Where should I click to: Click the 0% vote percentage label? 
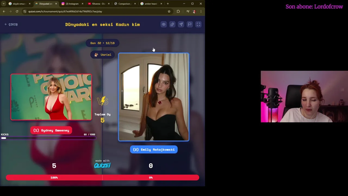tap(151, 177)
